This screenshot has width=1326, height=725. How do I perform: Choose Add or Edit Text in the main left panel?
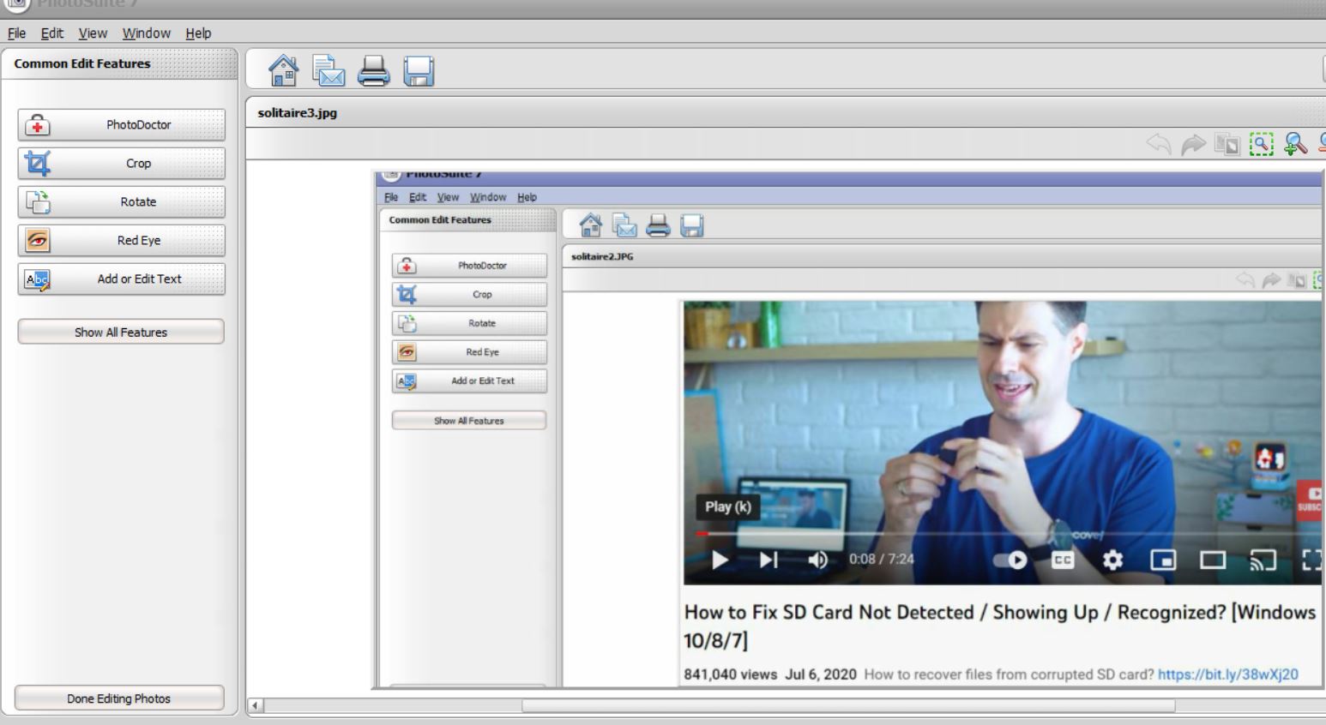pyautogui.click(x=121, y=279)
